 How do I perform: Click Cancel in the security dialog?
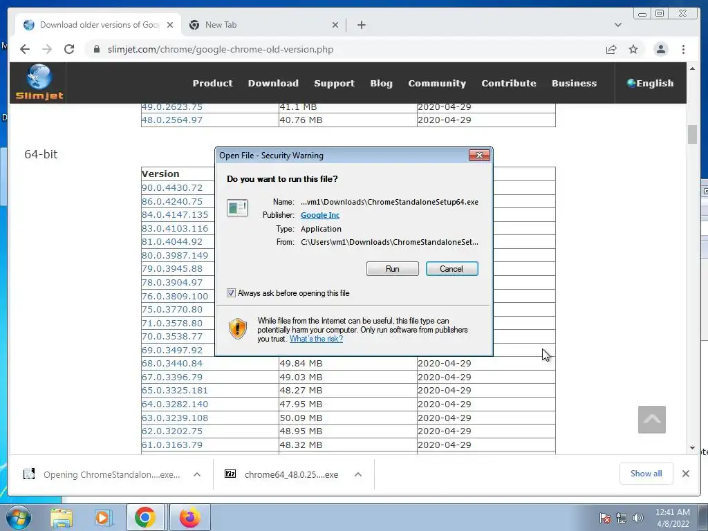(x=451, y=269)
